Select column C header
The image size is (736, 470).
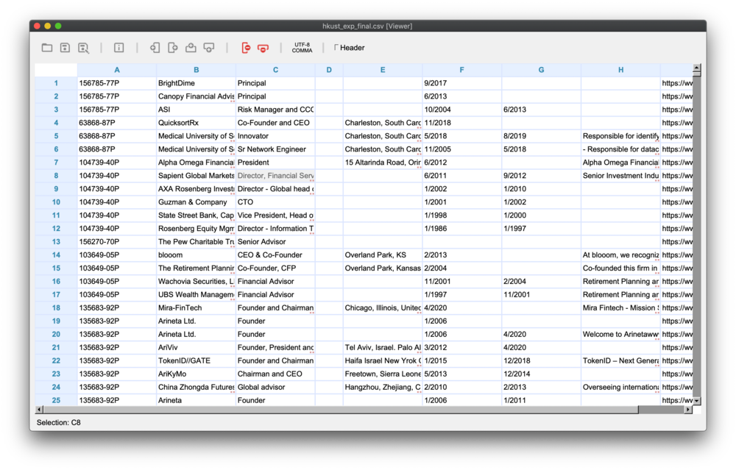click(x=275, y=70)
